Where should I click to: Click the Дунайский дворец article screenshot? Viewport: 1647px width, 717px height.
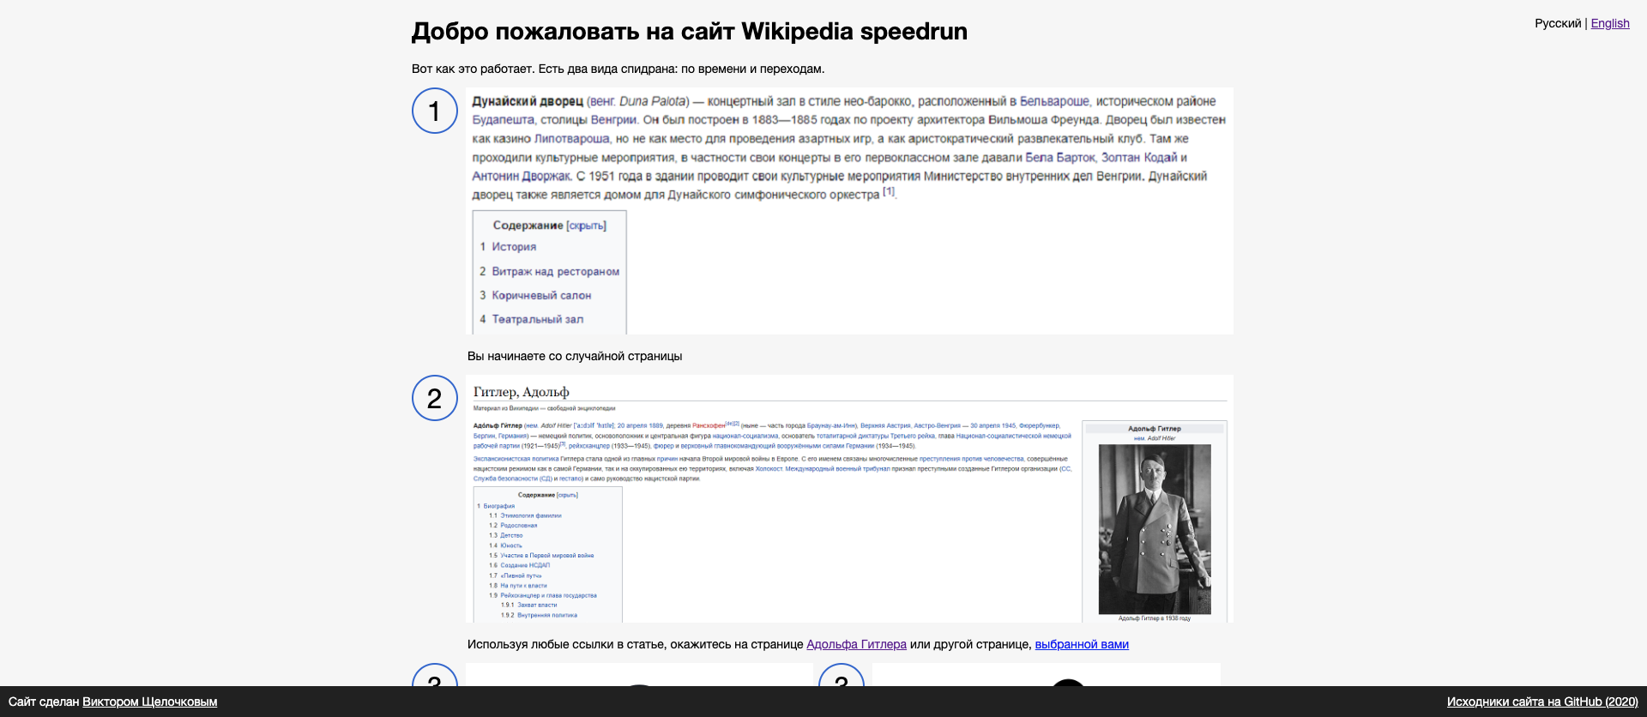[x=849, y=211]
